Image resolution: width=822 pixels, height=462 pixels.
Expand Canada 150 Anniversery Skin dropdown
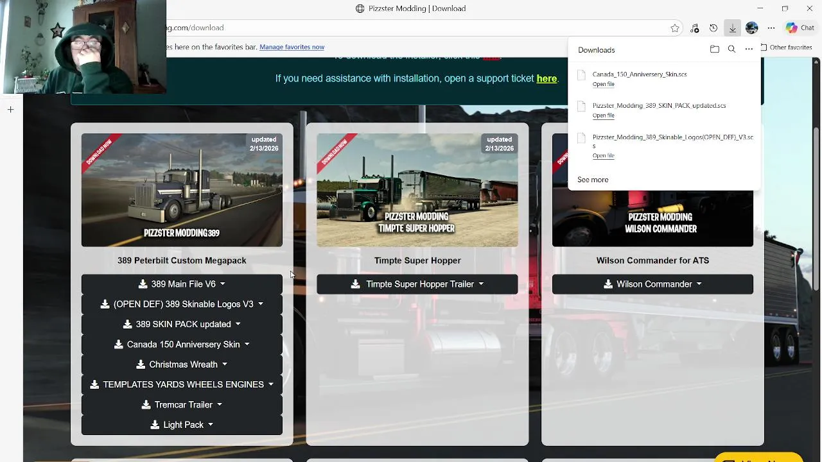[182, 345]
